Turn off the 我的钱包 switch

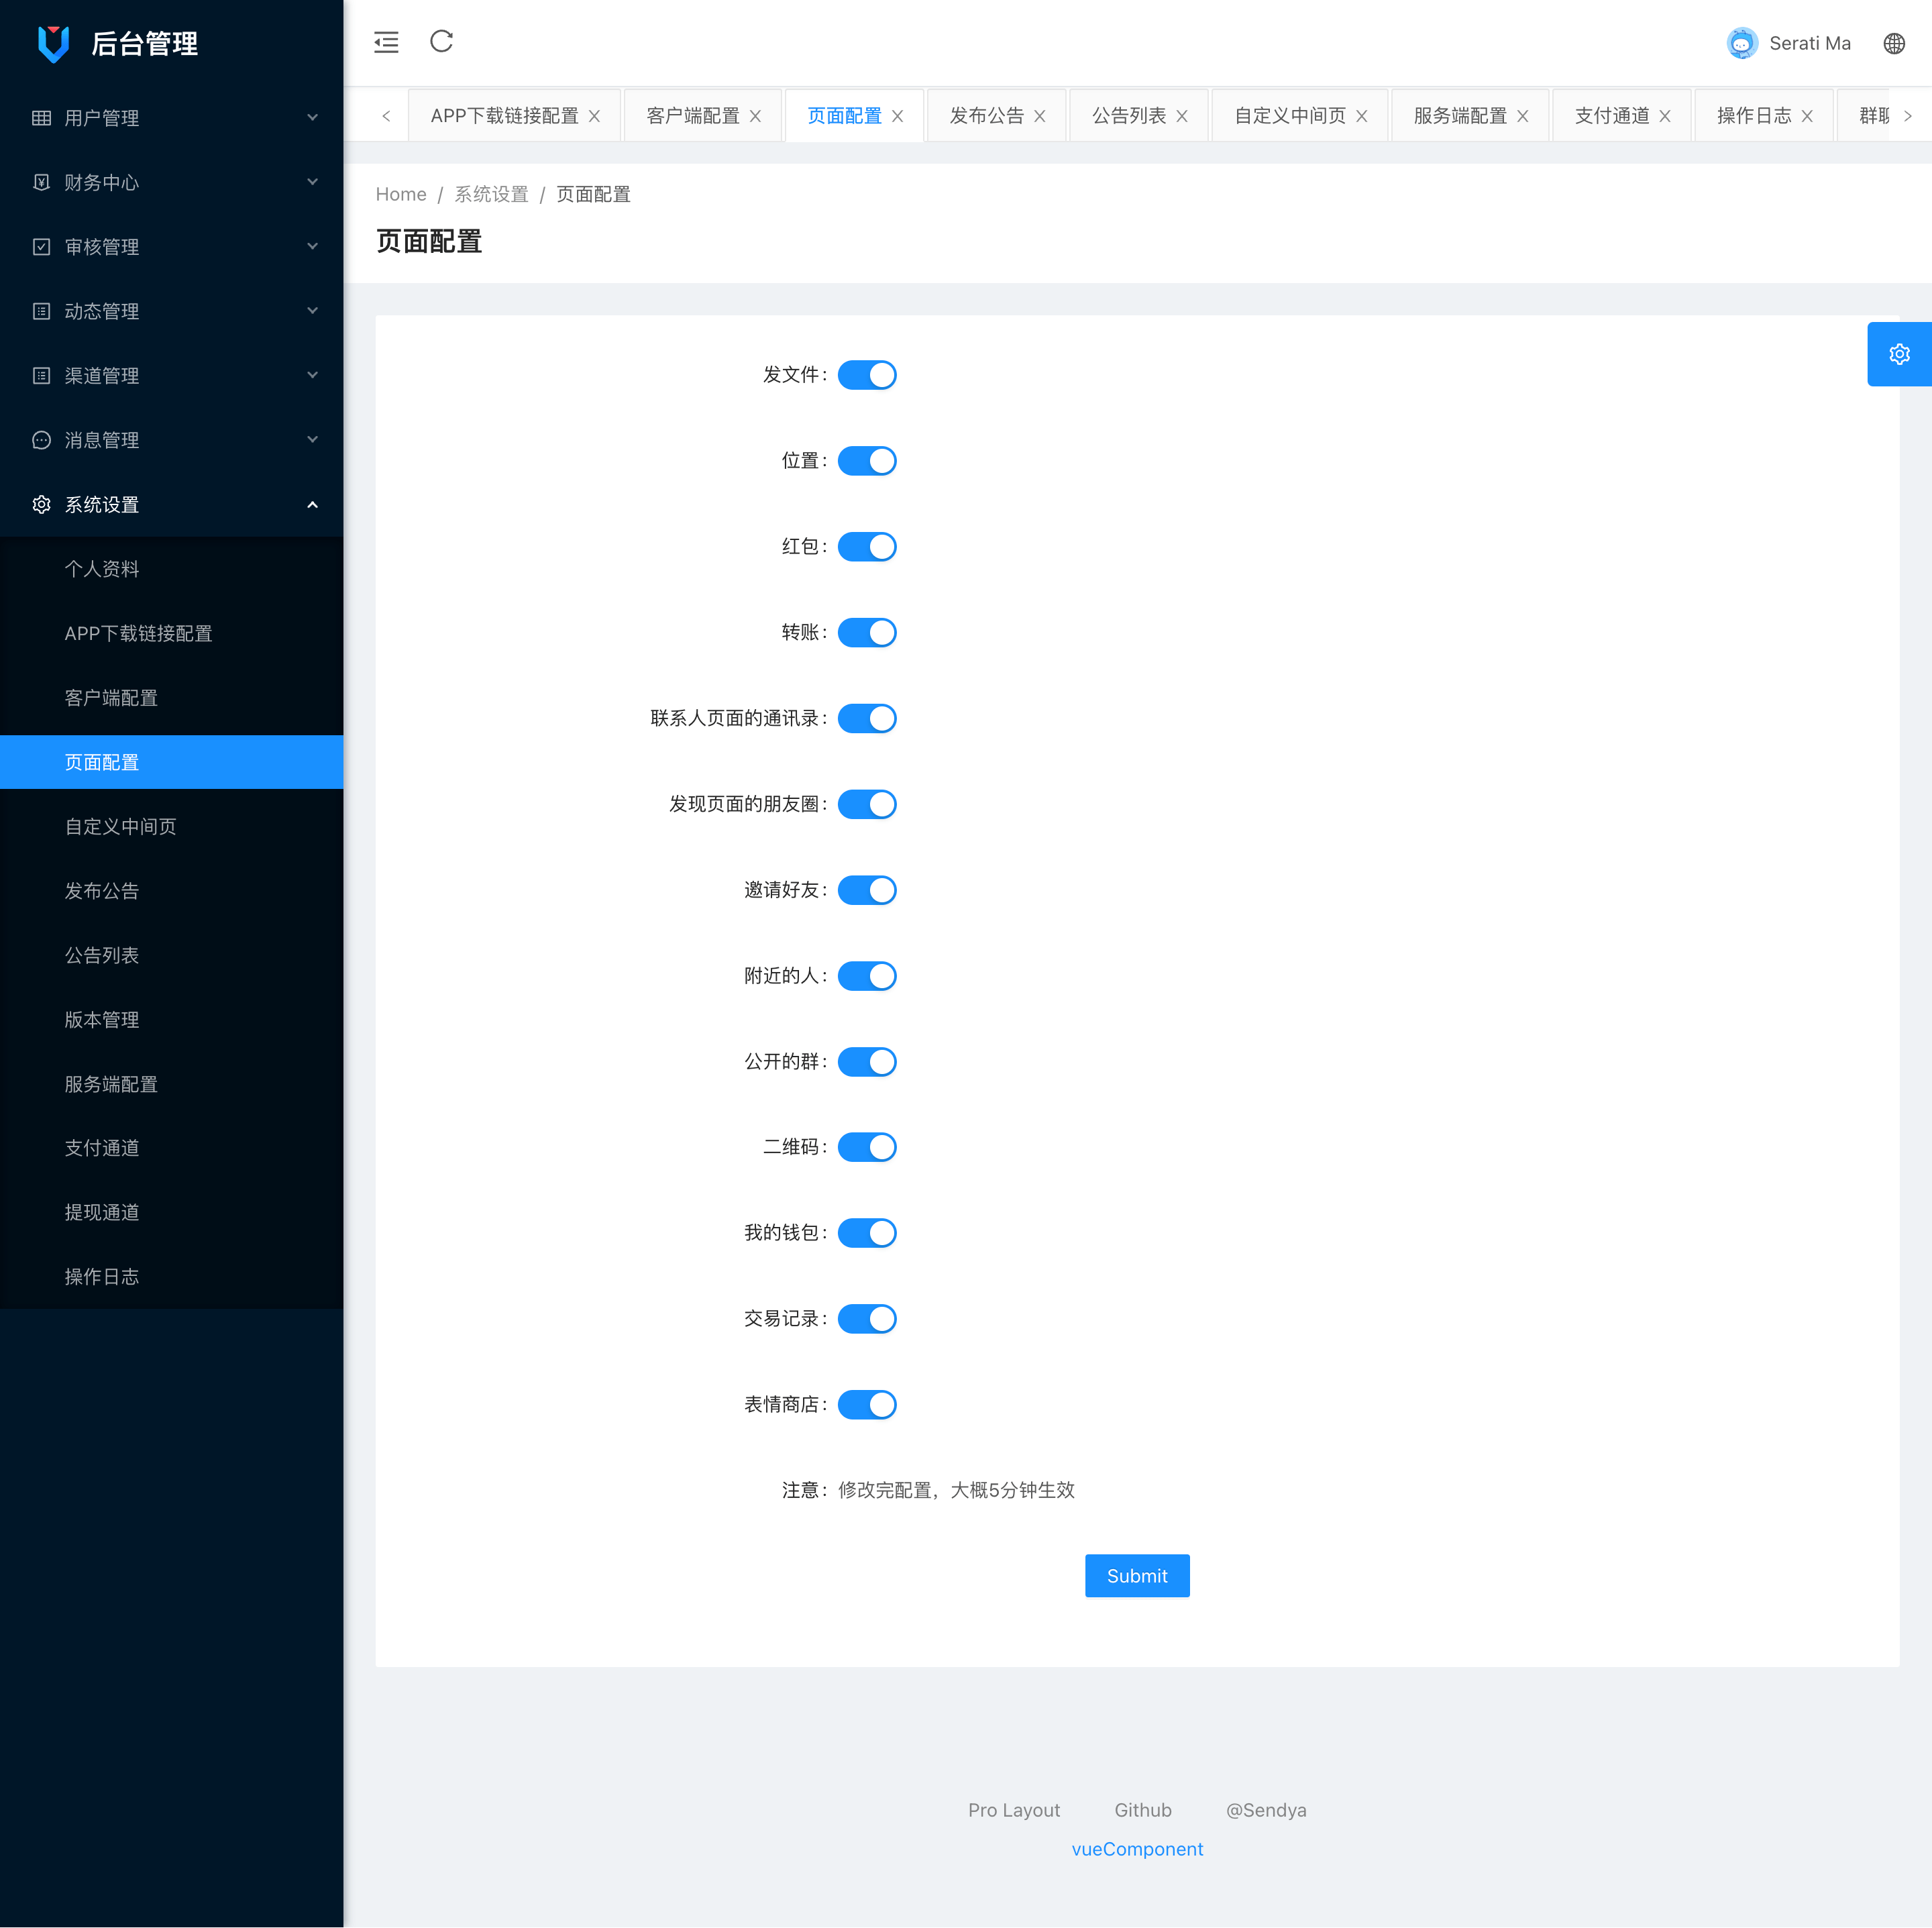click(867, 1233)
